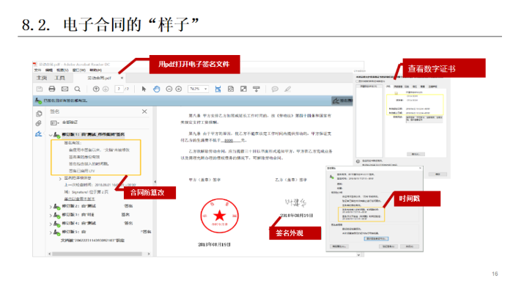Viewport: 513px width, 289px height.
Task: Click the read mode icon after fullscreen
Action: point(256,89)
